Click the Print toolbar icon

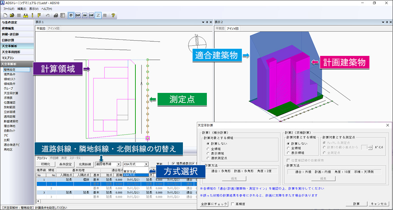pos(56,15)
